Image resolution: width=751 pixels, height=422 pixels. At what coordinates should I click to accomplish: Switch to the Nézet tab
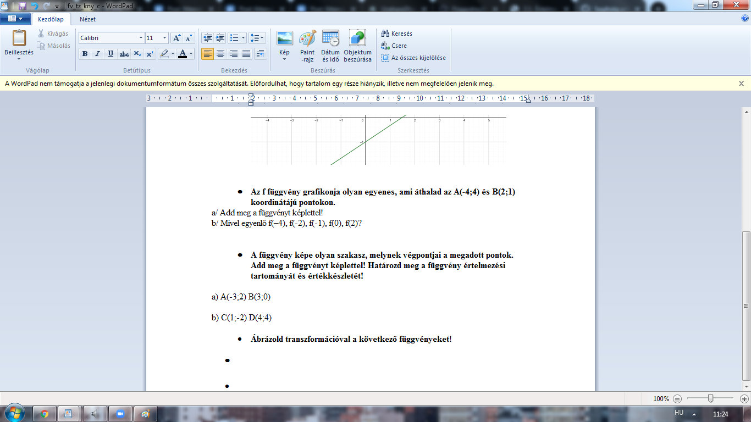click(87, 19)
